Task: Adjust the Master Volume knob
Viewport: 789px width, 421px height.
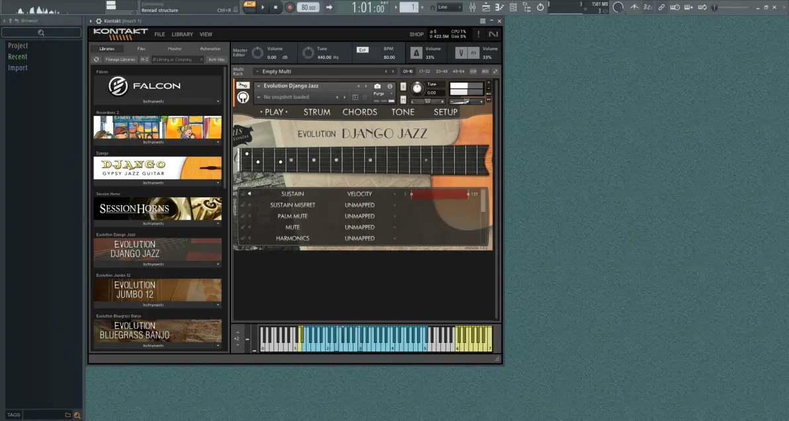Action: 257,53
